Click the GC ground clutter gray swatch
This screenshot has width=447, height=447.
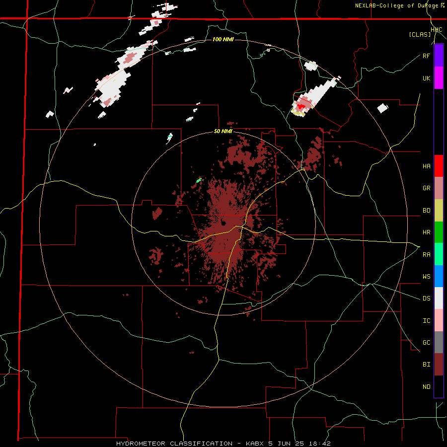[x=439, y=342]
